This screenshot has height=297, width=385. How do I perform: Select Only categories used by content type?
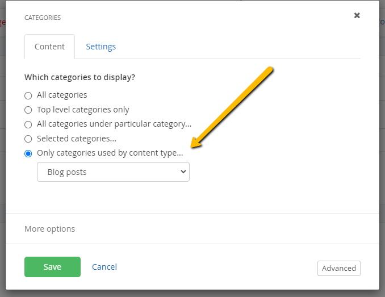coord(28,154)
